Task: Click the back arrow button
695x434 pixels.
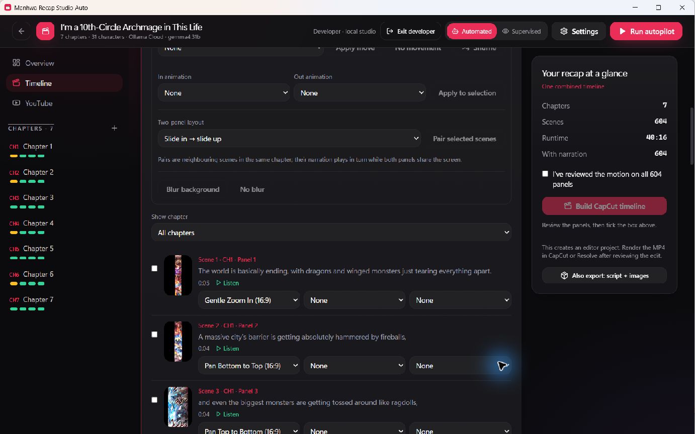Action: pos(21,31)
